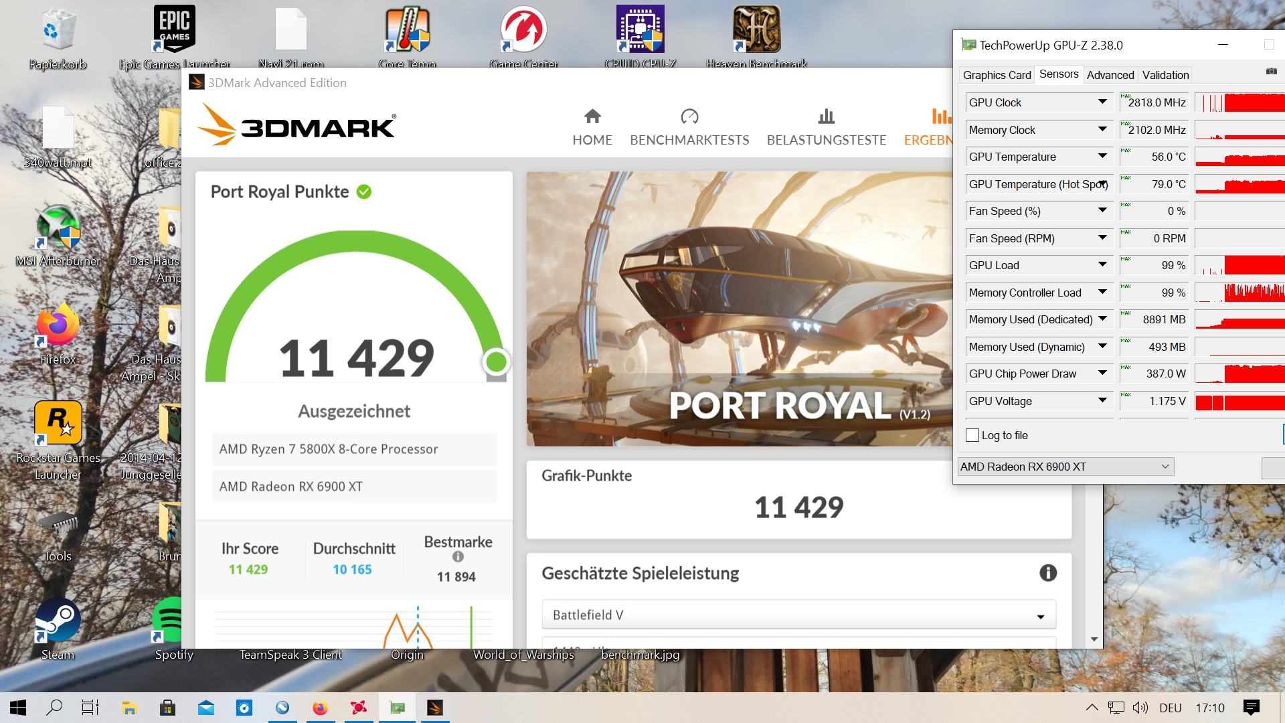Image resolution: width=1285 pixels, height=723 pixels.
Task: Select the Sensors tab
Action: [1058, 74]
